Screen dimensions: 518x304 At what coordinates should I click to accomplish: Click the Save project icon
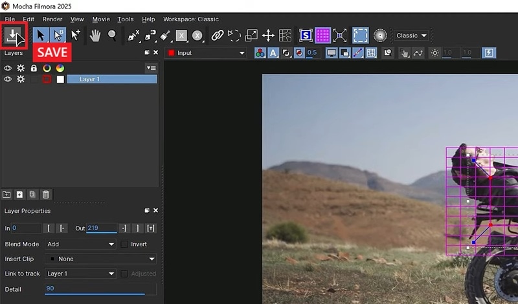pos(12,36)
